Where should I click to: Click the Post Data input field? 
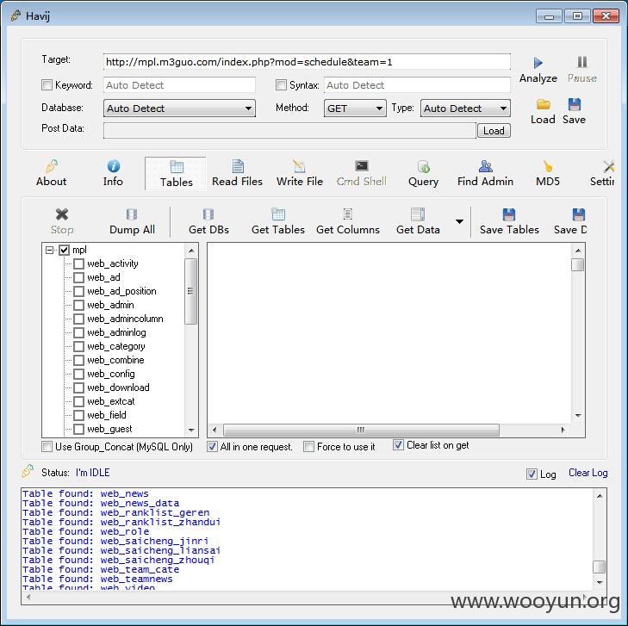[x=289, y=131]
